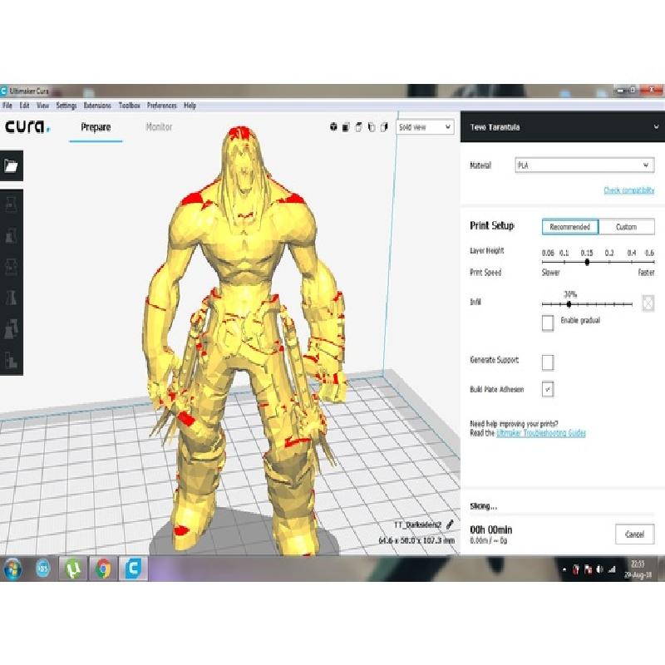
Task: Click the 00h 00min print time estimate
Action: tap(491, 530)
